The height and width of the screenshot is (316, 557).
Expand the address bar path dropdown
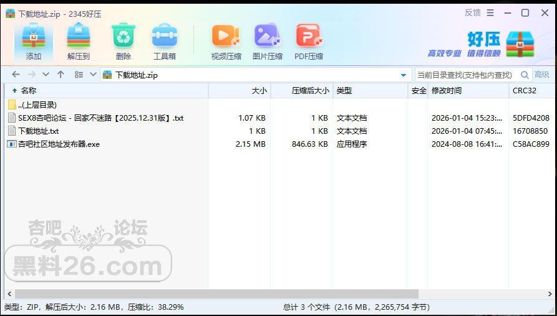point(403,75)
